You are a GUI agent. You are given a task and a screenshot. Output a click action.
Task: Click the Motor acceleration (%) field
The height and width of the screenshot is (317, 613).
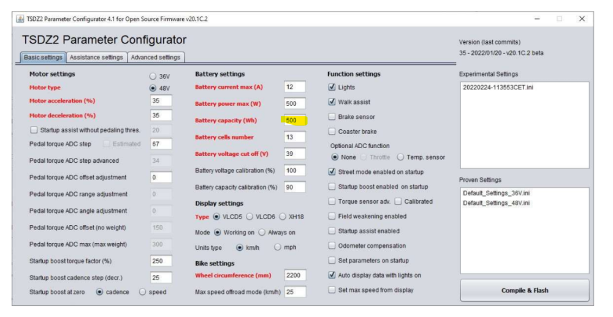coord(161,101)
